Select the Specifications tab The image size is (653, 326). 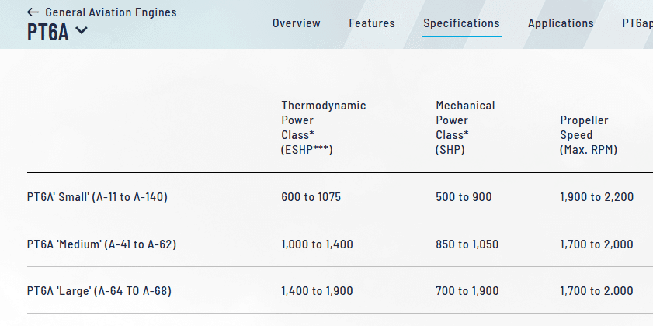point(461,23)
